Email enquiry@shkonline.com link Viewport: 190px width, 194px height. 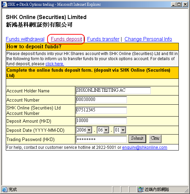click(145, 147)
